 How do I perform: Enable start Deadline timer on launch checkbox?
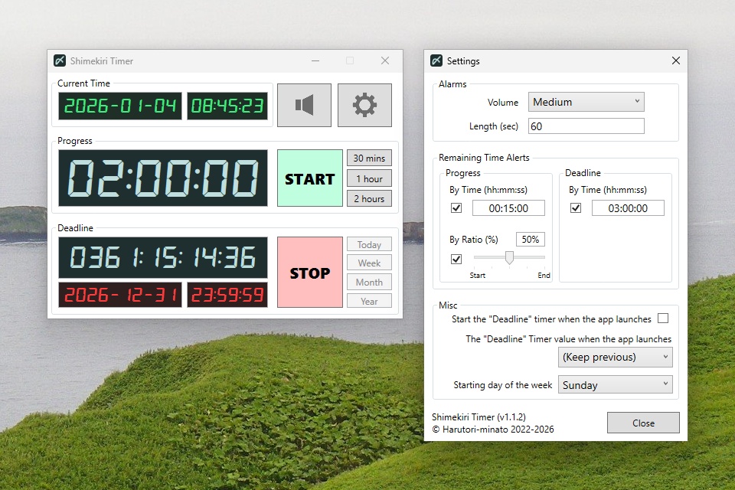(x=663, y=318)
